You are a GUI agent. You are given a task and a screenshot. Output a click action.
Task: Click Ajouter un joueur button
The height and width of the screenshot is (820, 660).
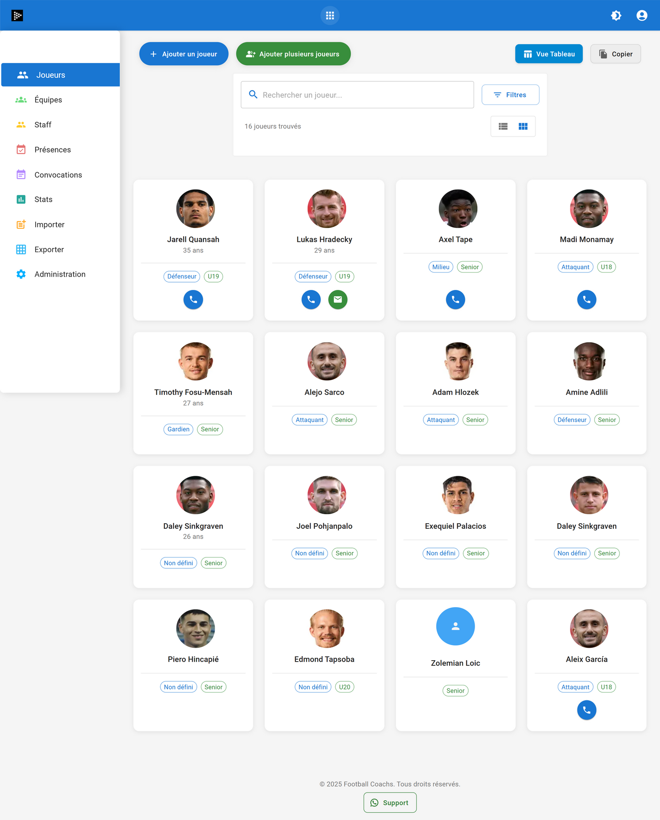click(x=184, y=54)
